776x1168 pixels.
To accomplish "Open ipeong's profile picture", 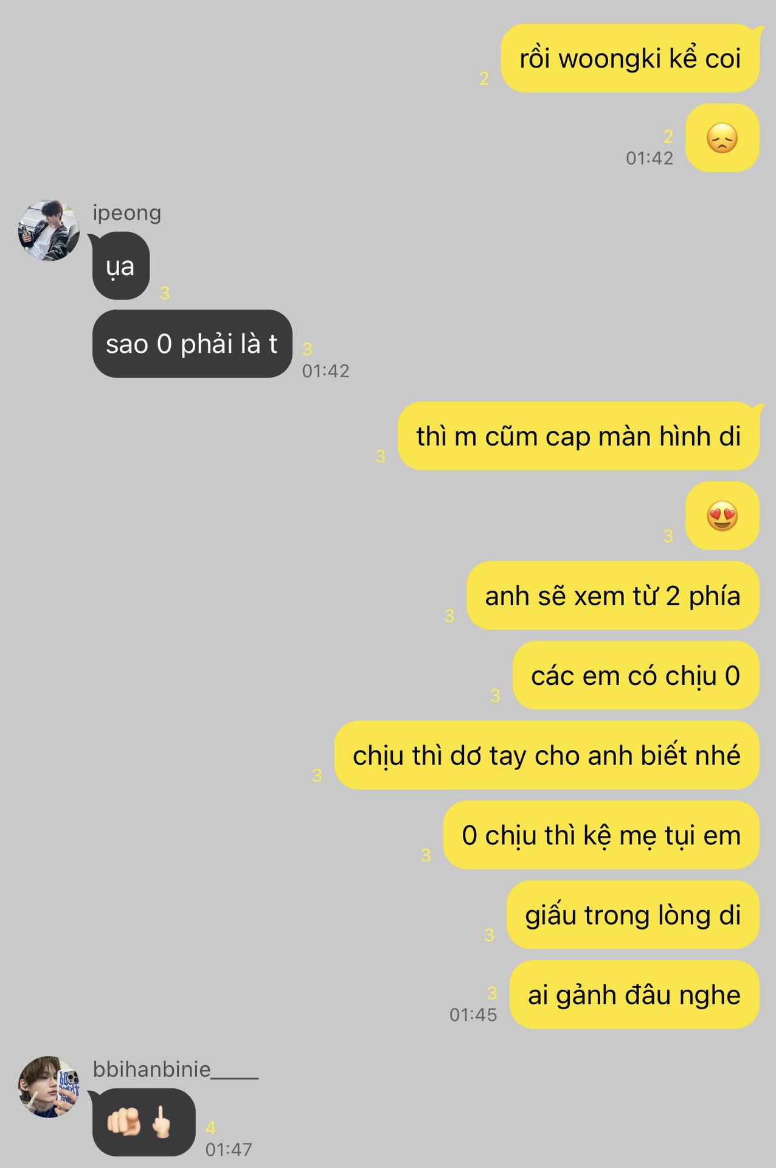I will tap(49, 231).
